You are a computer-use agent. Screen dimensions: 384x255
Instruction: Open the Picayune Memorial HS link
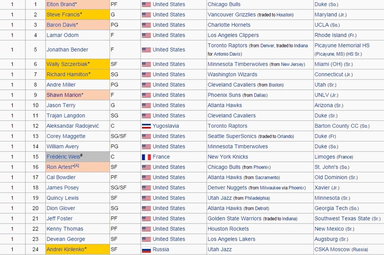(x=342, y=45)
